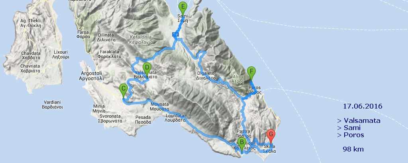408x163 pixels.
Task: Select the Mousata place label
Action: tap(159, 107)
